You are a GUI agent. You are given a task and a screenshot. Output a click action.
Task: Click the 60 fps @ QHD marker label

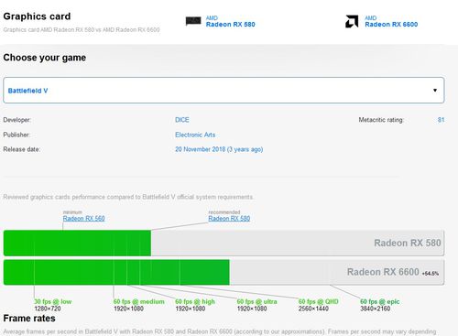click(x=319, y=301)
